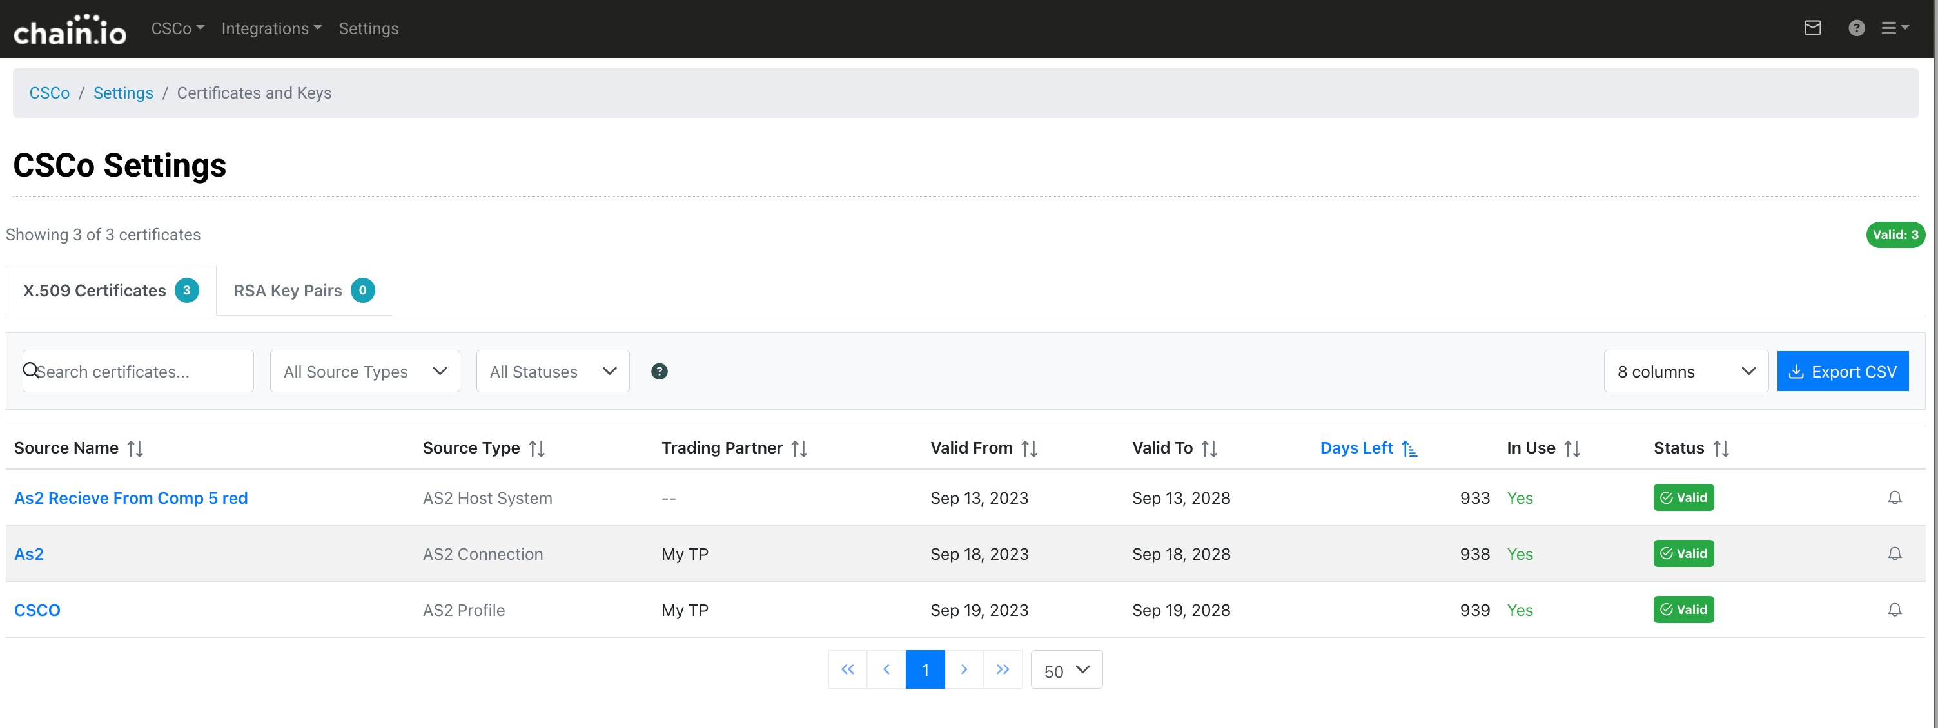
Task: Click the filter help question mark icon
Action: coord(659,372)
